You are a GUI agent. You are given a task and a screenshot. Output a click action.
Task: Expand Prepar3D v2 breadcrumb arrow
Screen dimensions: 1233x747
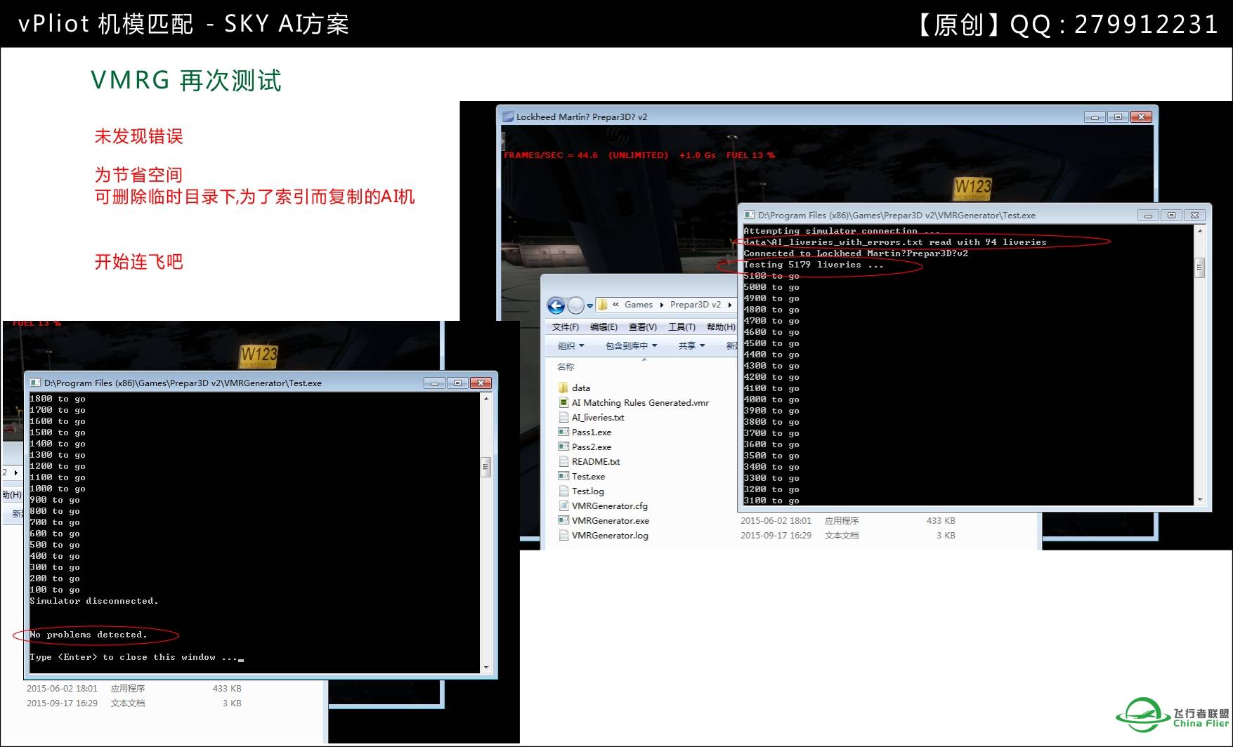coord(730,305)
